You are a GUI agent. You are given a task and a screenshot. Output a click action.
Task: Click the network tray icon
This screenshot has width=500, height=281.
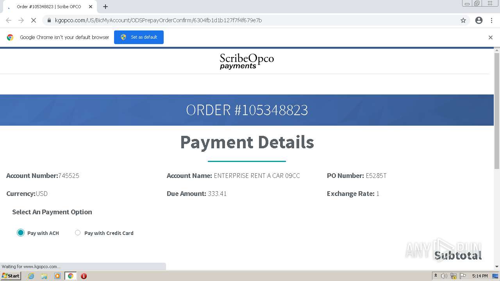454,276
